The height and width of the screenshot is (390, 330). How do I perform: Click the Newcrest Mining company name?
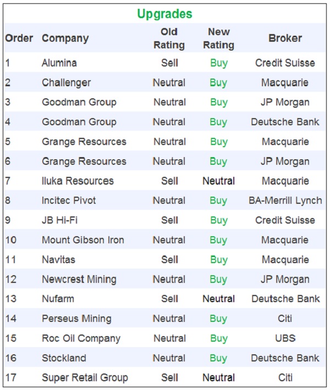(x=79, y=279)
